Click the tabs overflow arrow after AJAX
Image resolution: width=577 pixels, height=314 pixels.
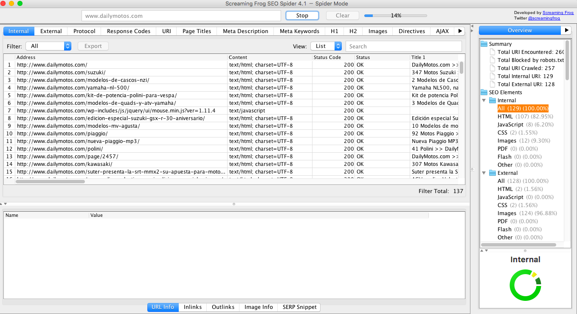[460, 31]
